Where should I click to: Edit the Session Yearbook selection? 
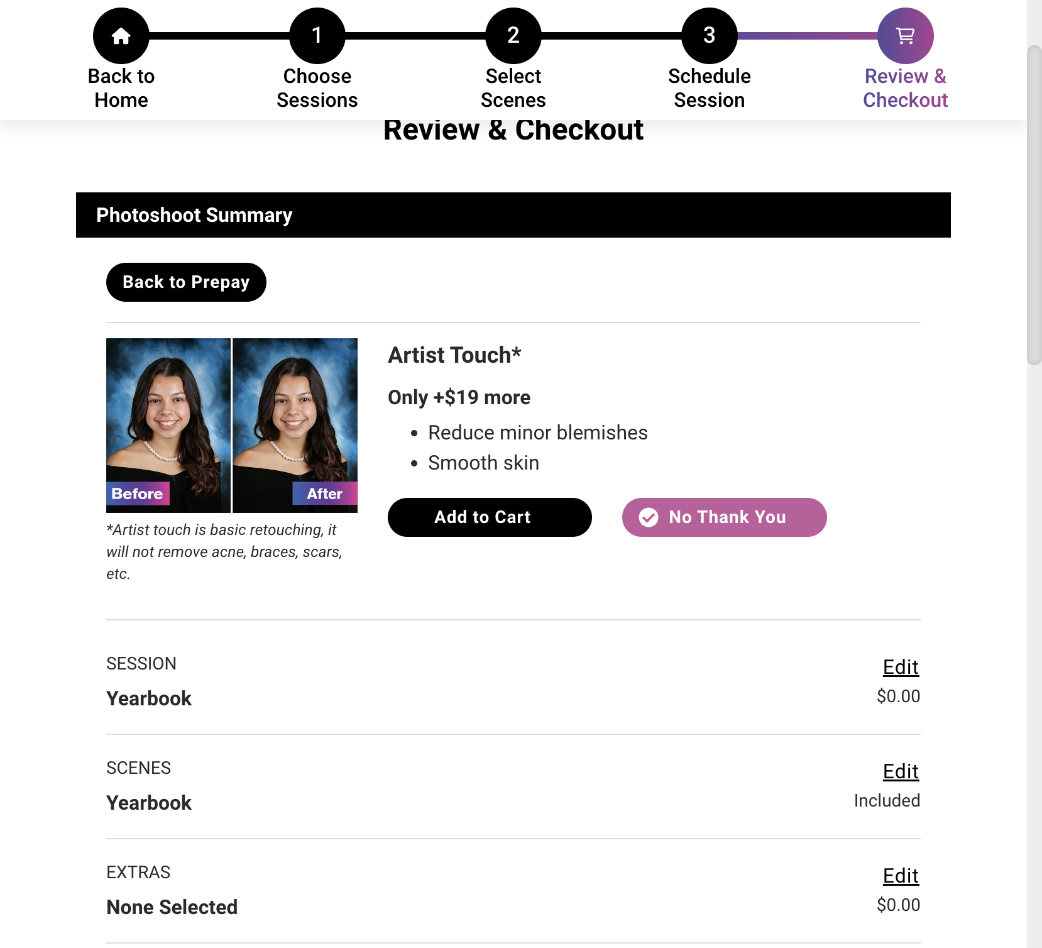pos(901,667)
